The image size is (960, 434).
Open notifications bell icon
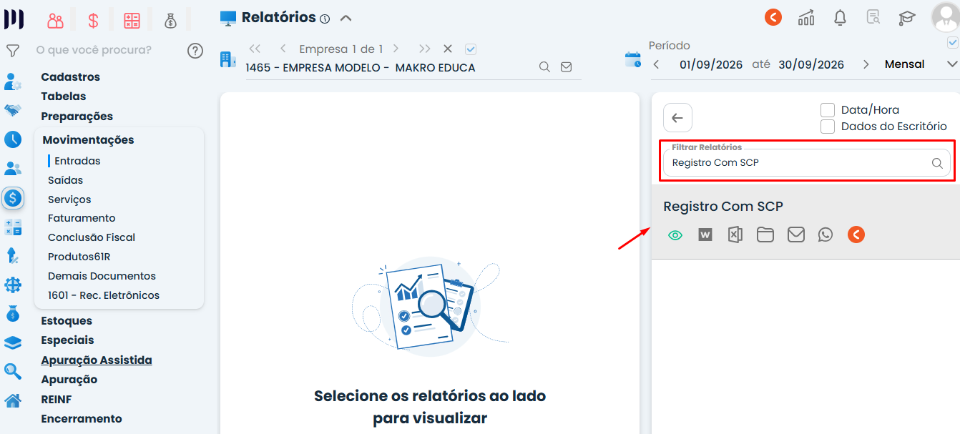841,17
